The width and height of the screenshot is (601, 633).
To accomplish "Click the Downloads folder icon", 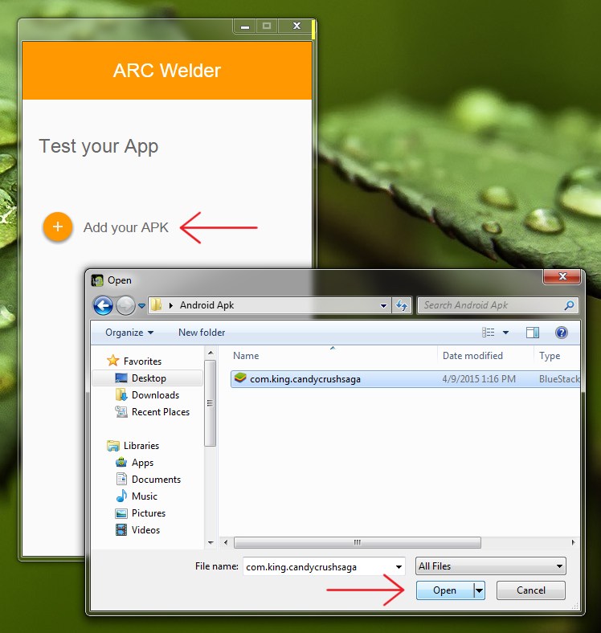I will [x=121, y=394].
